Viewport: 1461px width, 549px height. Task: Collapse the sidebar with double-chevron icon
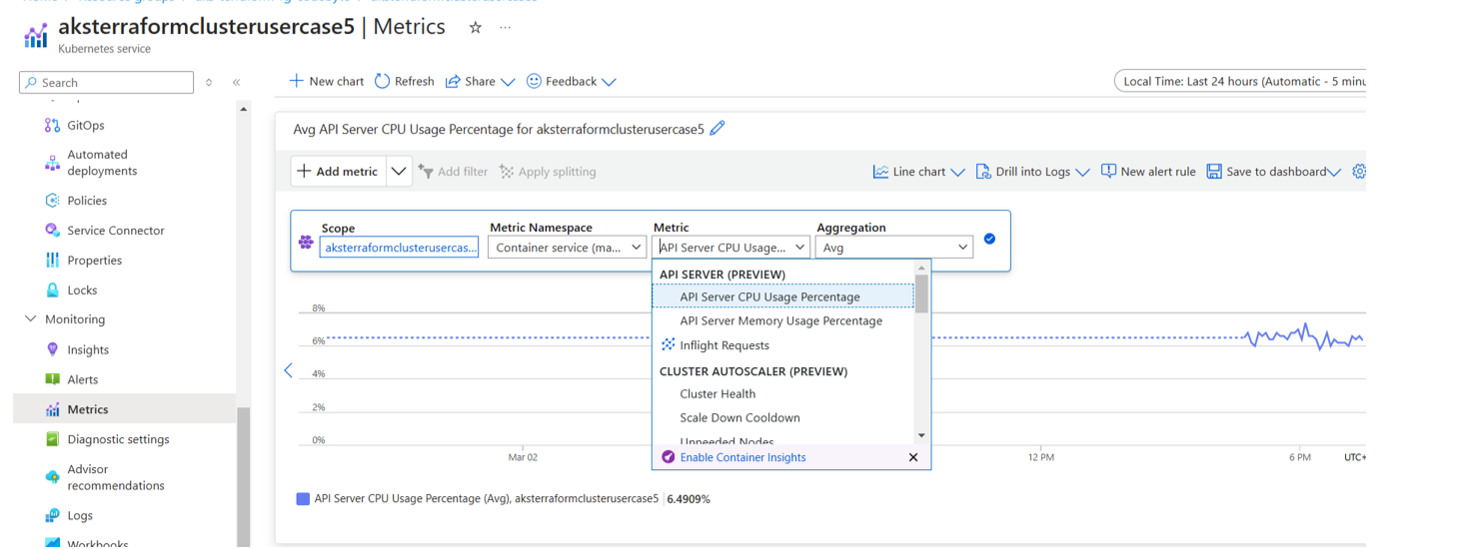237,83
